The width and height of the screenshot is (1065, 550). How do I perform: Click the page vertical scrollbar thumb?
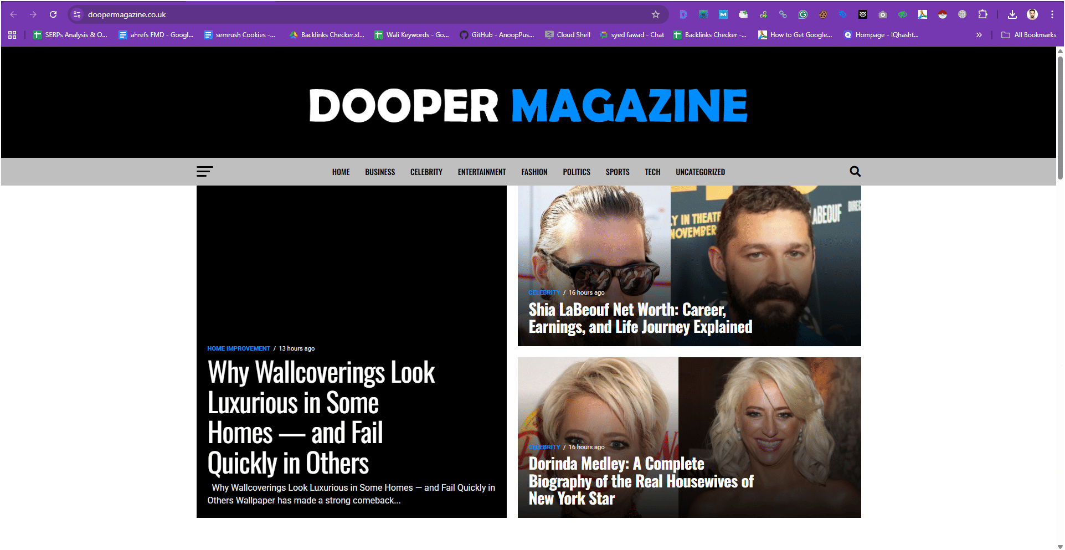tap(1060, 117)
